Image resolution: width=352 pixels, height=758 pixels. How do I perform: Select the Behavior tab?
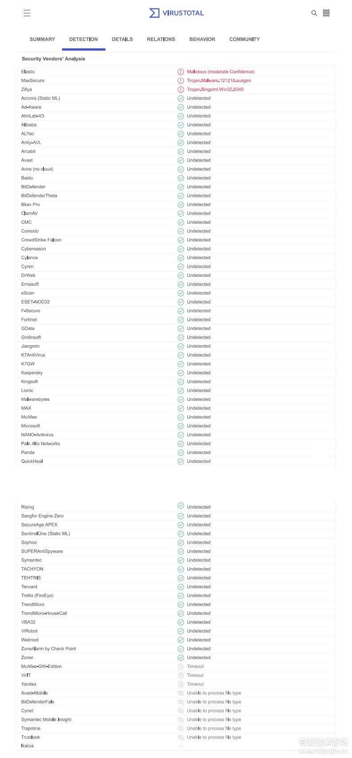(202, 39)
